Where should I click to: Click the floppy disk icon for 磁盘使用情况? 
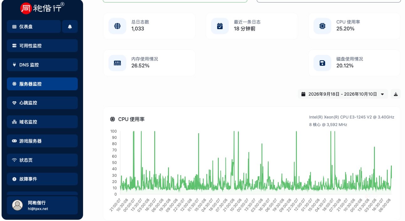[322, 63]
